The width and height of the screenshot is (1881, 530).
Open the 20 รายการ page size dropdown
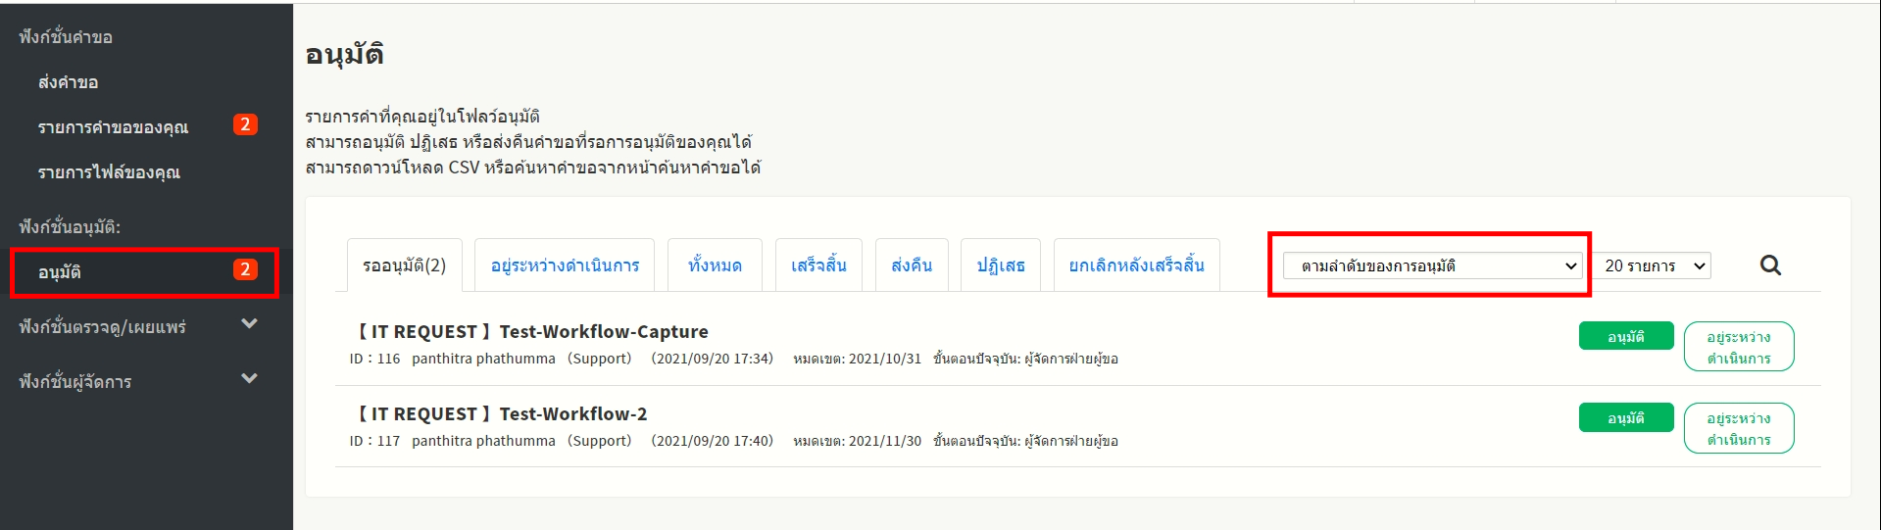click(x=1655, y=265)
